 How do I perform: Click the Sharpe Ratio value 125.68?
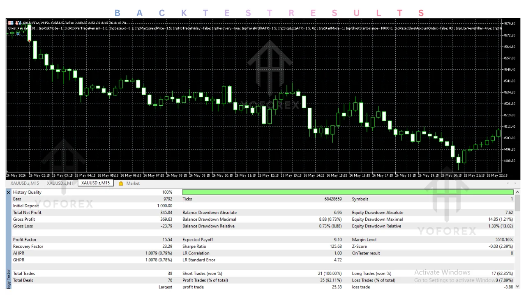(x=336, y=246)
